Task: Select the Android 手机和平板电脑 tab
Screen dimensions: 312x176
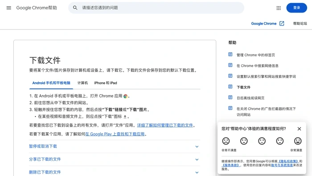Action: coord(51,83)
